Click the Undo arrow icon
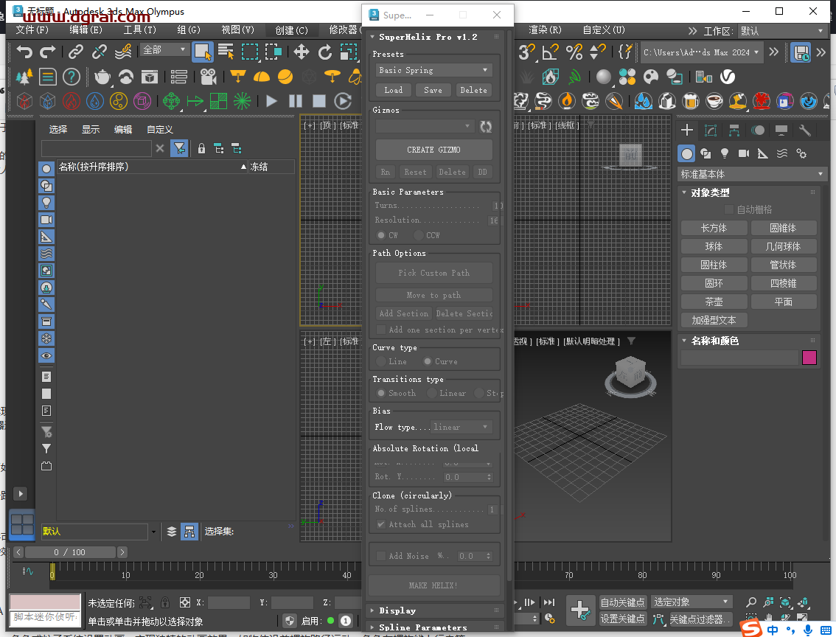This screenshot has width=836, height=637. point(24,52)
